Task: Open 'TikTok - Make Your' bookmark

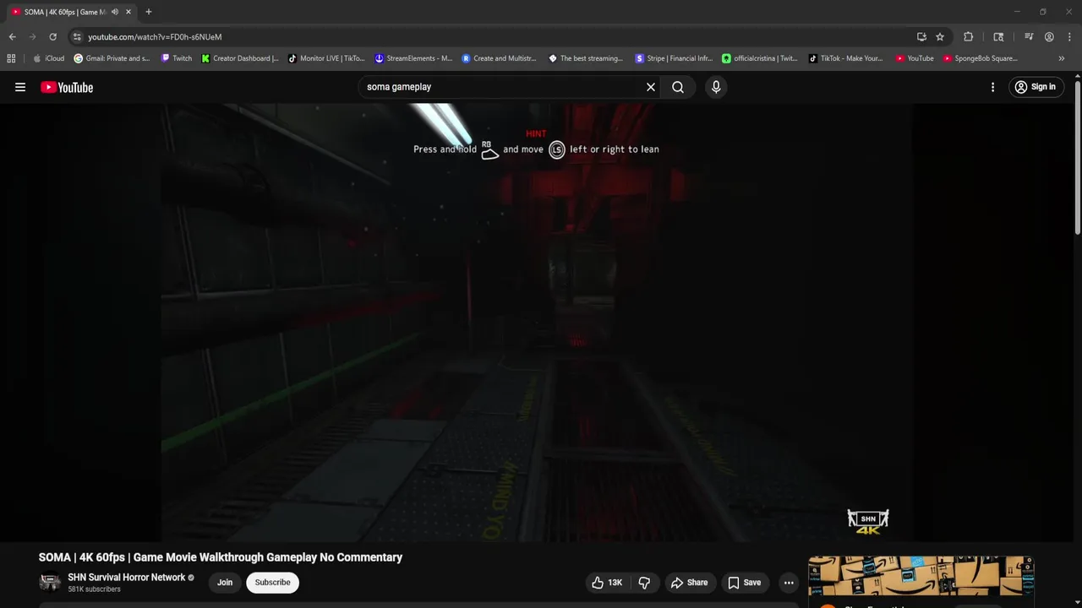Action: coord(845,58)
